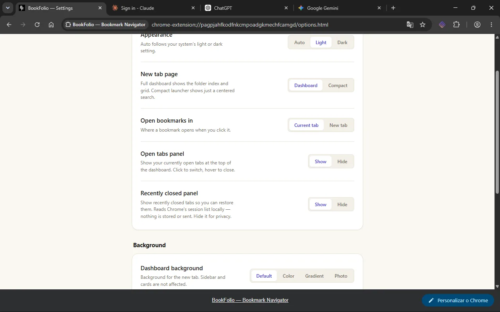This screenshot has height=312, width=500.
Task: Select Hide for Open tabs panel
Action: tap(342, 162)
